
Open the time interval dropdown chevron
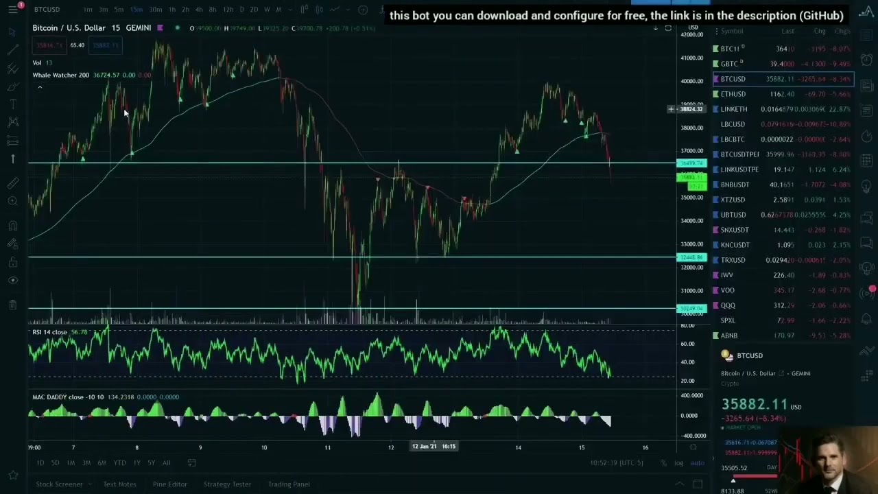tap(289, 10)
